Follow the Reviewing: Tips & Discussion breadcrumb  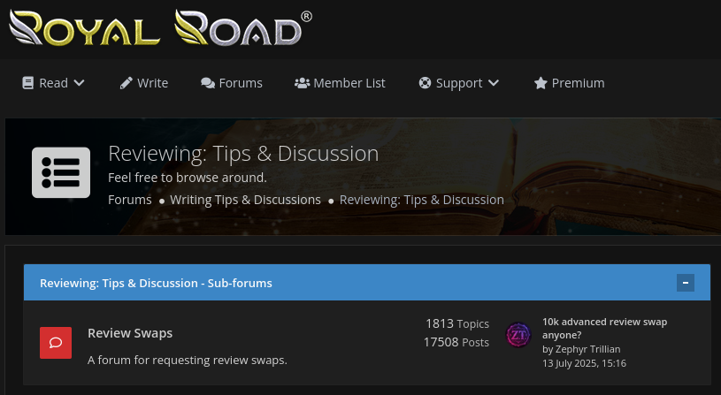tap(422, 200)
